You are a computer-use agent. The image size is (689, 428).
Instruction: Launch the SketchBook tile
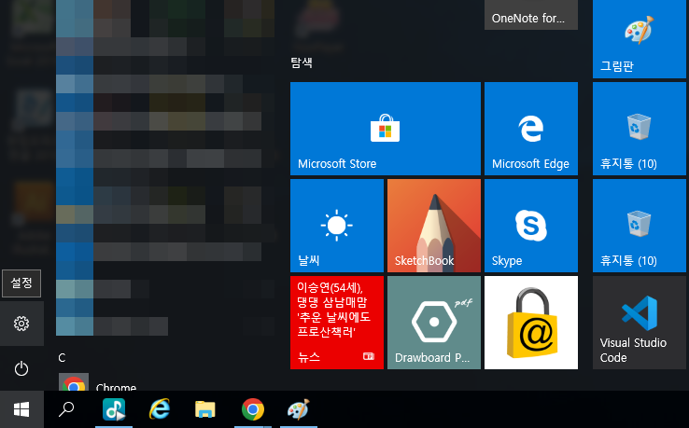[434, 226]
